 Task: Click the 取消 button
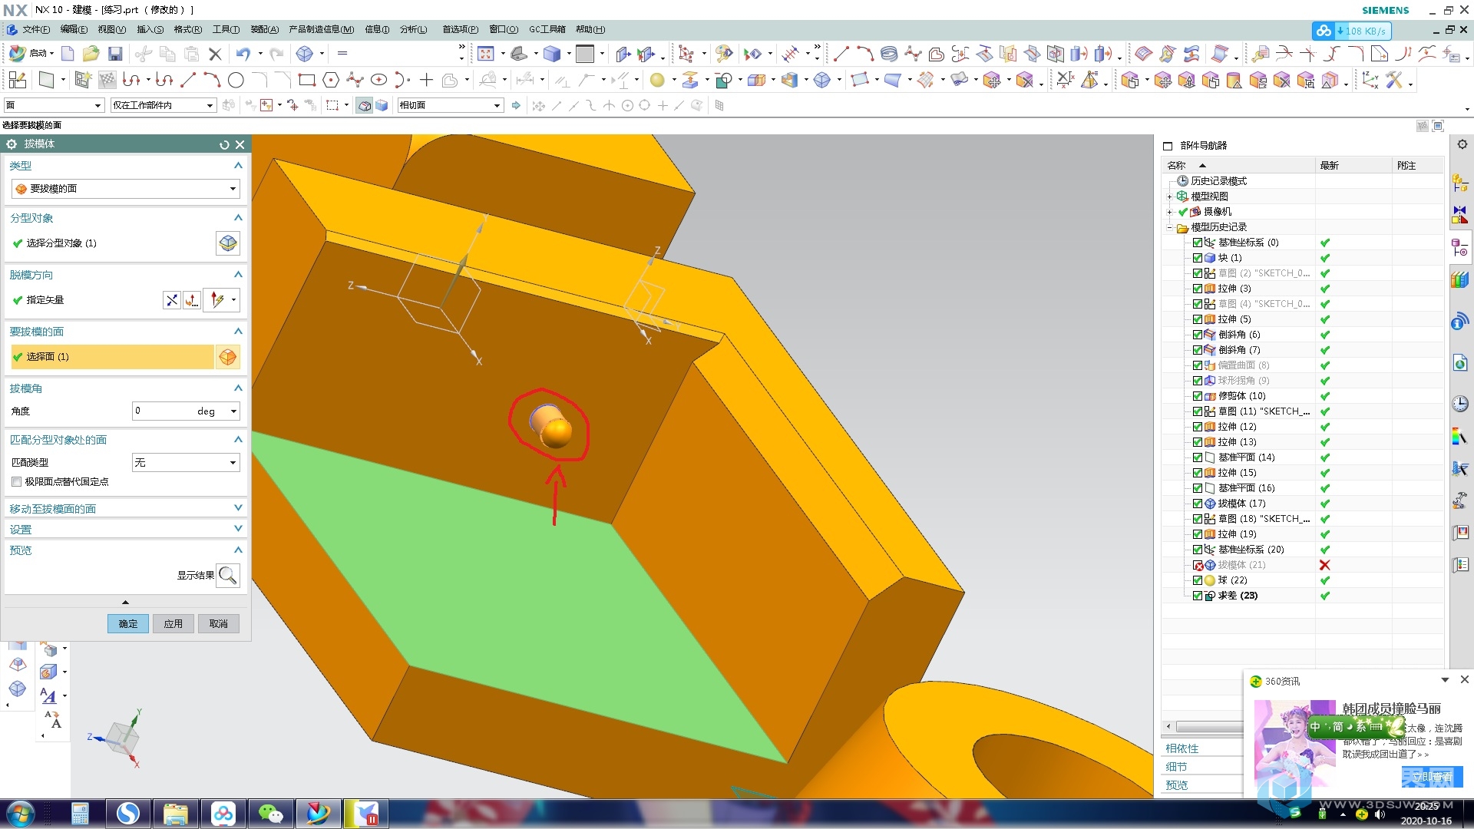pyautogui.click(x=219, y=623)
